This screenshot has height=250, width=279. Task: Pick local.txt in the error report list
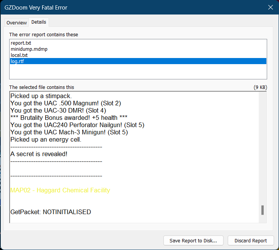tap(19, 55)
